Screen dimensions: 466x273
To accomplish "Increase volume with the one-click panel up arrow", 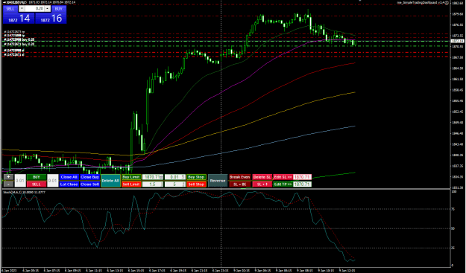I will pos(48,9).
